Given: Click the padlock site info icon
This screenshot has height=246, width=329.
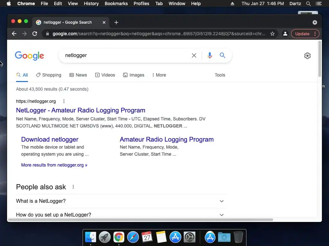Looking at the screenshot, I should click(48, 34).
